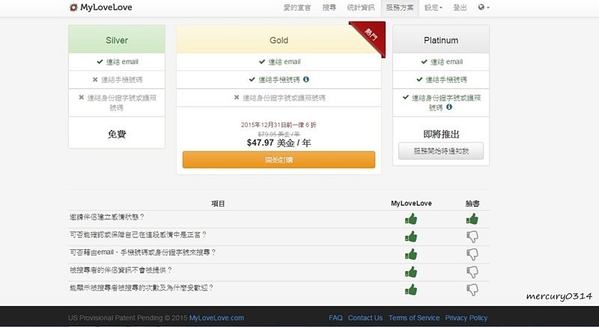The image size is (599, 327).
Task: Select the 服務方案 nav tab
Action: click(400, 7)
